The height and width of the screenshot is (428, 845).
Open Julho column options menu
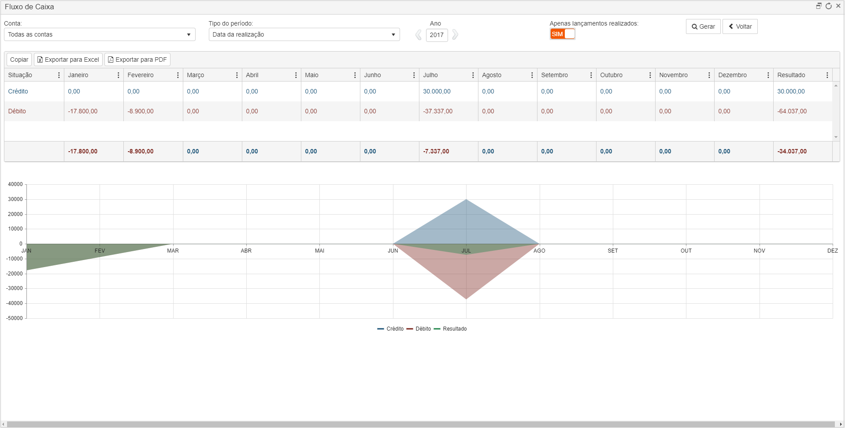tap(473, 75)
